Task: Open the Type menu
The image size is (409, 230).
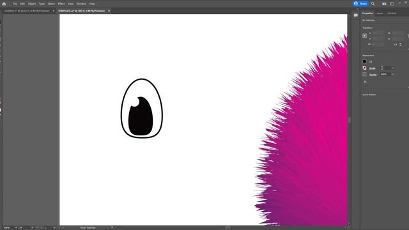Action: 42,4
